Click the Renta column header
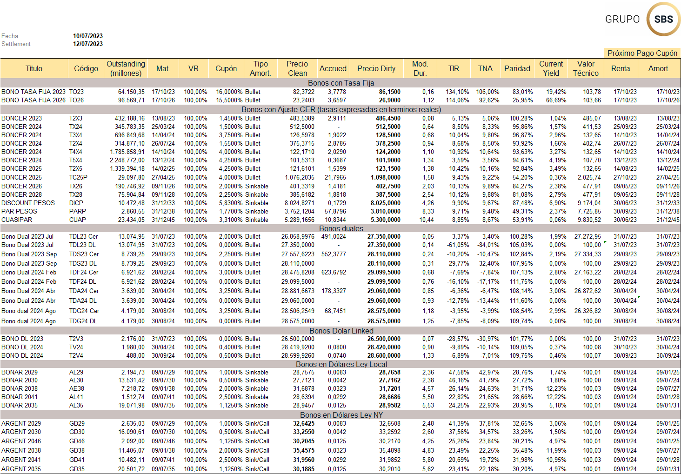This screenshot has width=681, height=474. click(x=621, y=68)
